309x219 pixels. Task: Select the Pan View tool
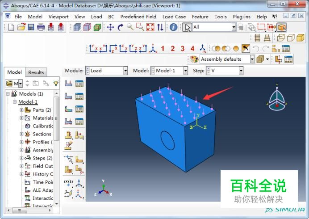[x=110, y=27]
